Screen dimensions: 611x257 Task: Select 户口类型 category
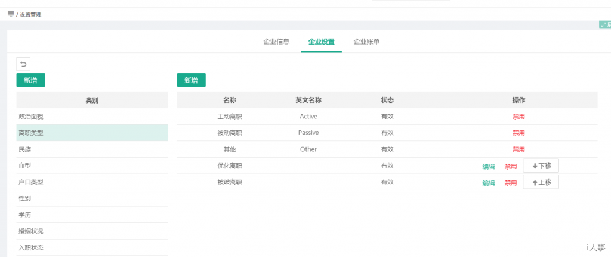click(x=92, y=182)
